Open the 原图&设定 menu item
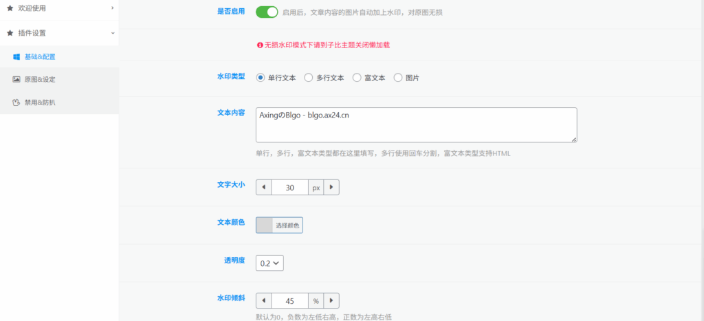Screen dimensions: 704x321 40,80
